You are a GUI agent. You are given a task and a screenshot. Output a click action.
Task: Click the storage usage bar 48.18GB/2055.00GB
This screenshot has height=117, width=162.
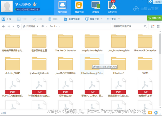[x=28, y=9]
